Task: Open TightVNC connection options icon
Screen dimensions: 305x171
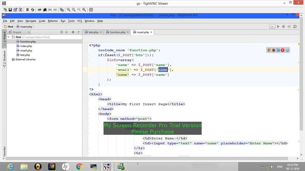Action: 15,9
